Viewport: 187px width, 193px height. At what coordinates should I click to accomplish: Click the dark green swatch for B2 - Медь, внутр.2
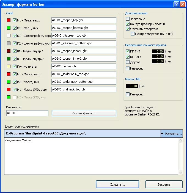tap(9, 59)
